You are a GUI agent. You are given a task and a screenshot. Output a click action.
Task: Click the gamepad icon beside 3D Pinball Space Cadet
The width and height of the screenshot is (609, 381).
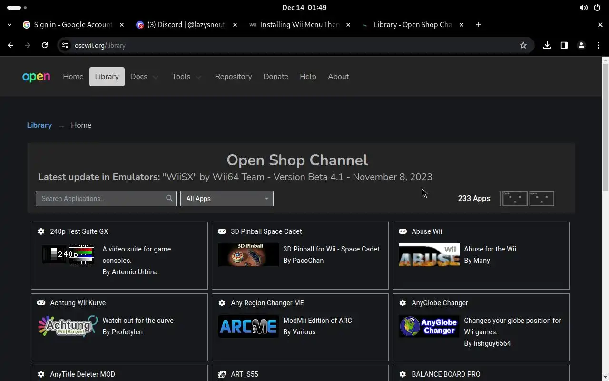coord(222,231)
